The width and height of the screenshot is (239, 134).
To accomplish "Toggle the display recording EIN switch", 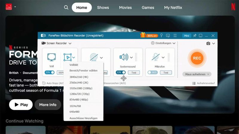I will 50,72.
